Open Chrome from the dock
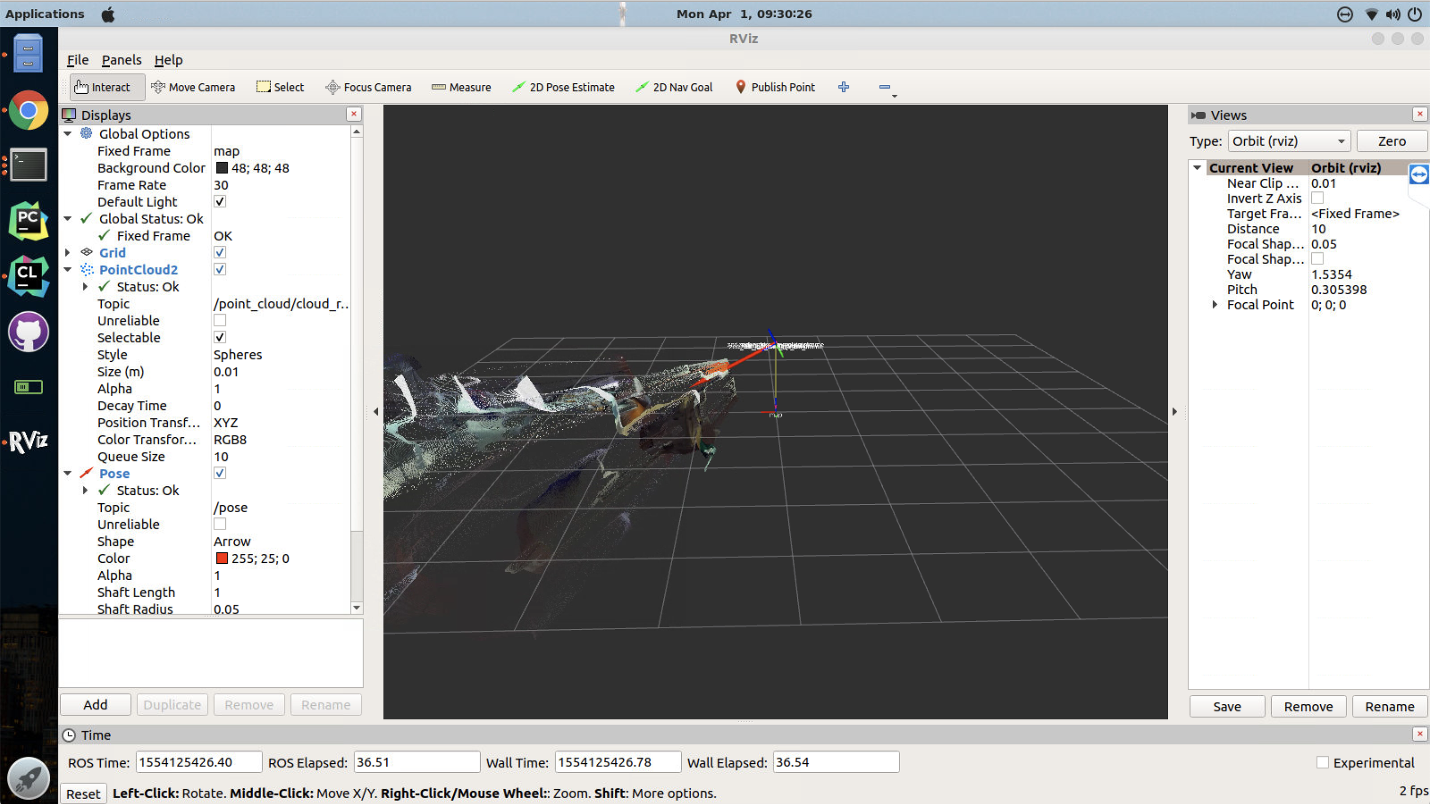The height and width of the screenshot is (804, 1430). 28,110
